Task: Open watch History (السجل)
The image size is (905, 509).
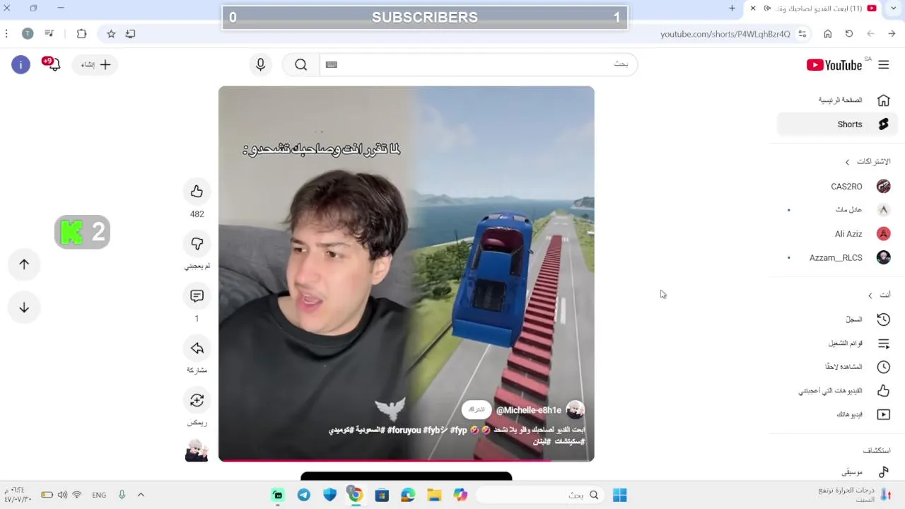Action: pyautogui.click(x=837, y=320)
